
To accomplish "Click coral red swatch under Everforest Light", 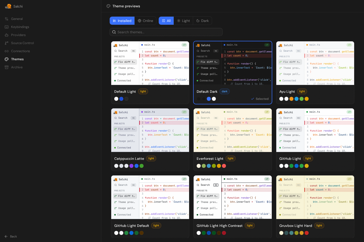I will [224, 166].
